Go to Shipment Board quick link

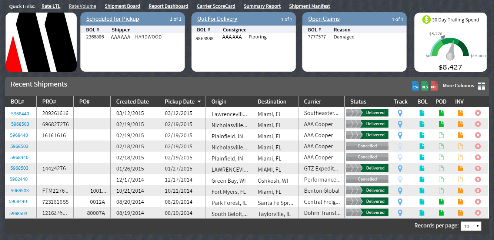122,6
